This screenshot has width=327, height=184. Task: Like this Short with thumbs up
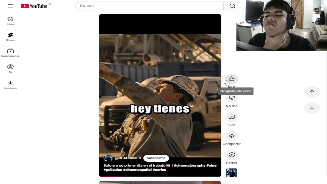[232, 79]
